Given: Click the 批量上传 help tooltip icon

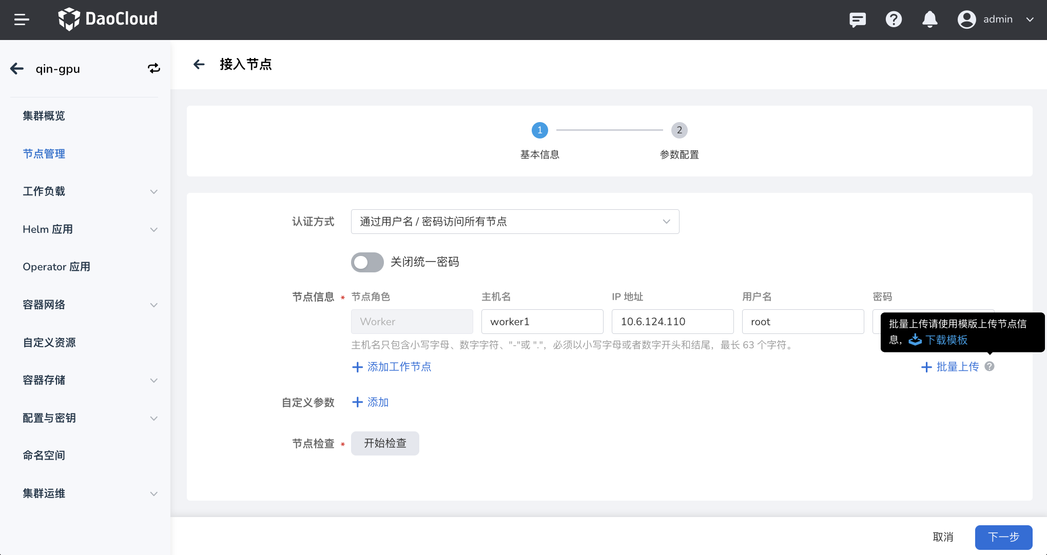Looking at the screenshot, I should pos(990,366).
